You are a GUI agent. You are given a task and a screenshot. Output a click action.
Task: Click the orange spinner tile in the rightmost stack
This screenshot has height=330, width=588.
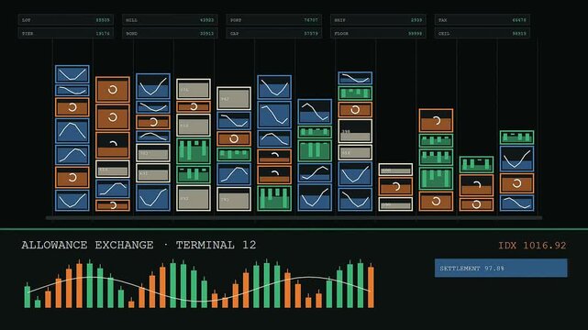pyautogui.click(x=516, y=183)
